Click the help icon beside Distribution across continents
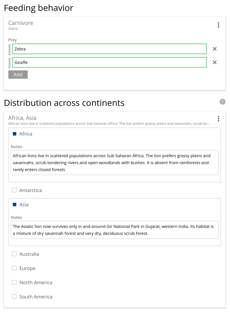Screen dimensions: 230x313 click(222, 102)
